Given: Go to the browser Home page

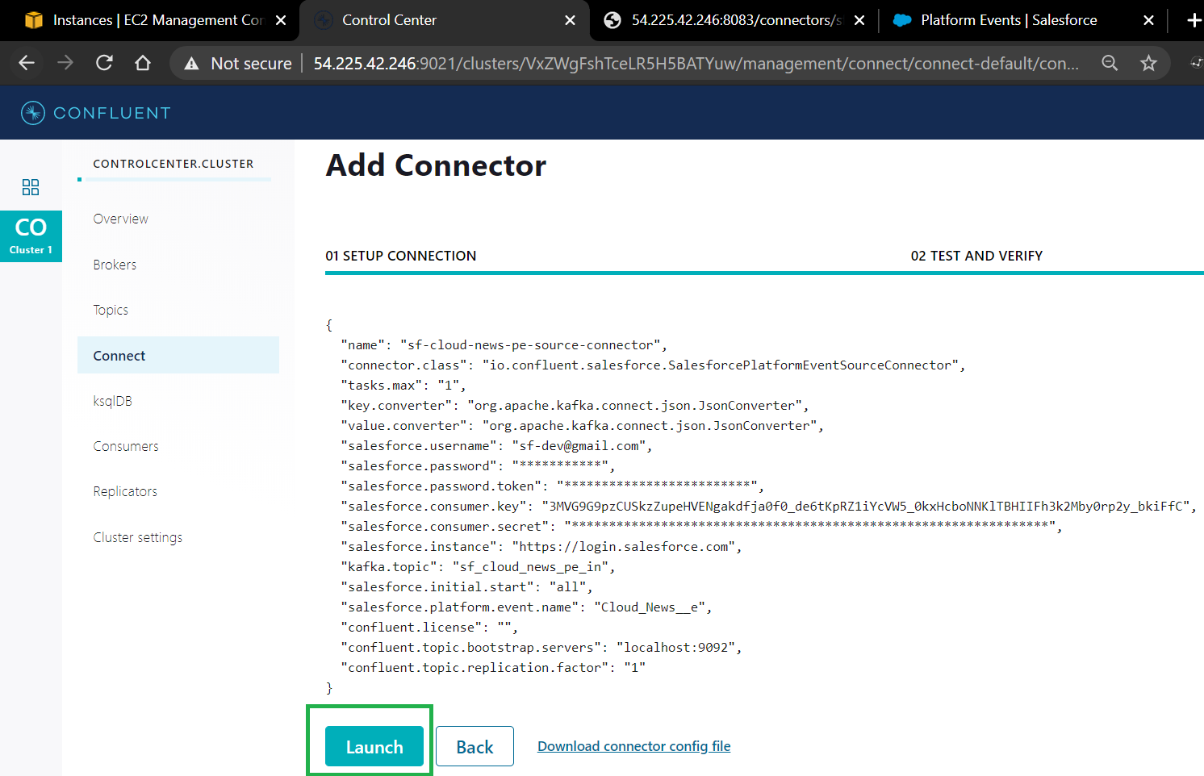Looking at the screenshot, I should pyautogui.click(x=143, y=63).
